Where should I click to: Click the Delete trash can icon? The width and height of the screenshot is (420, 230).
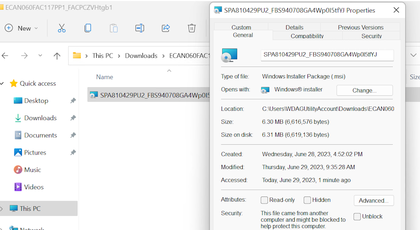[x=192, y=28]
